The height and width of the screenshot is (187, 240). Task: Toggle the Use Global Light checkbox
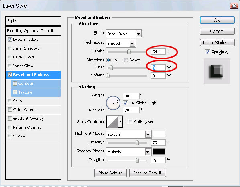[125, 103]
